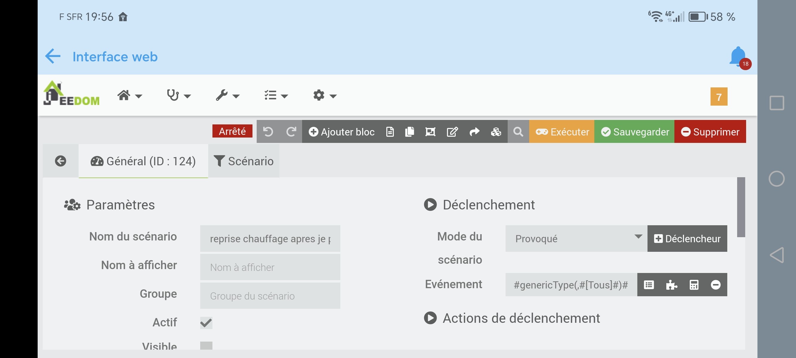
Task: Open the wrench tools menu
Action: [x=227, y=96]
